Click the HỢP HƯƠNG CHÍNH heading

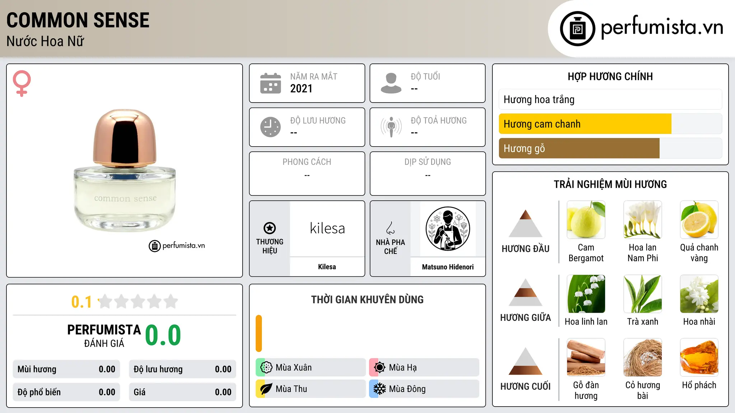pyautogui.click(x=610, y=76)
